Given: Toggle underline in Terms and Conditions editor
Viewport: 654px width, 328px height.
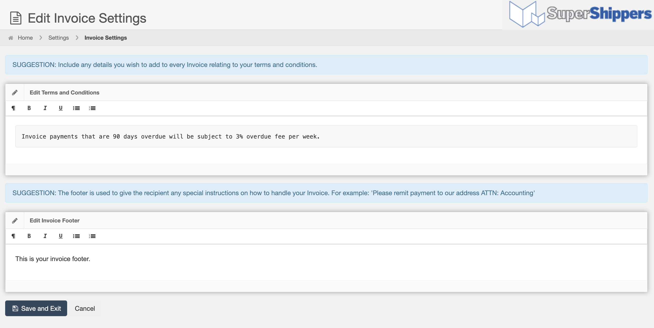Looking at the screenshot, I should pos(61,108).
